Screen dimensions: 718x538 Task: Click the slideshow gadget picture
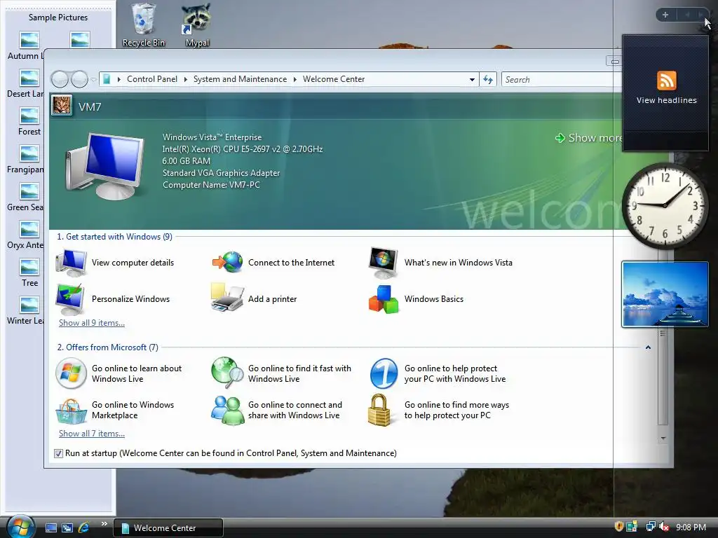(665, 294)
